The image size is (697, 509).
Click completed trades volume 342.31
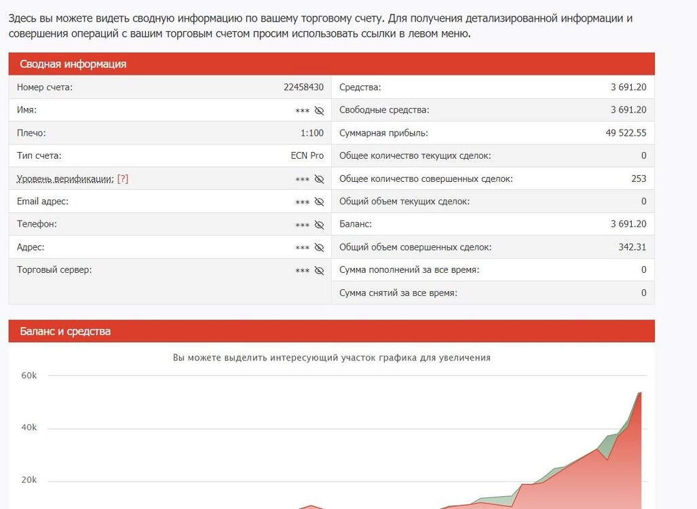(632, 247)
